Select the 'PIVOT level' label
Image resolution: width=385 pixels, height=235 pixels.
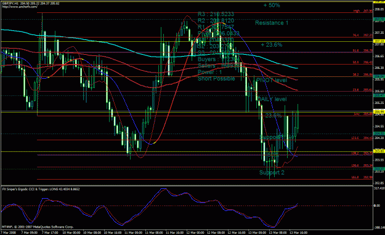272,80
